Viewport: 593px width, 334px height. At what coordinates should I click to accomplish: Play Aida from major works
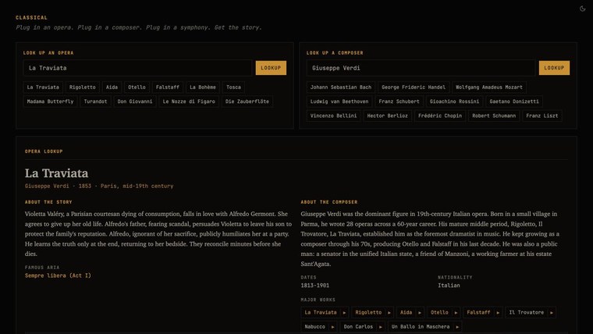(x=420, y=312)
